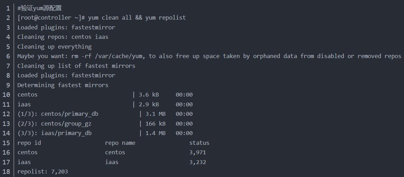Image resolution: width=404 pixels, height=177 pixels.
Task: Click "Cleaning repos: centos iaas" output line
Action: 63,37
